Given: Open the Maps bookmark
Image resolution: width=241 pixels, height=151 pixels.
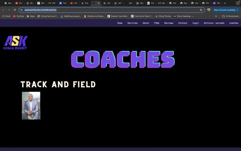Looking at the screenshot, I should pyautogui.click(x=31, y=16).
